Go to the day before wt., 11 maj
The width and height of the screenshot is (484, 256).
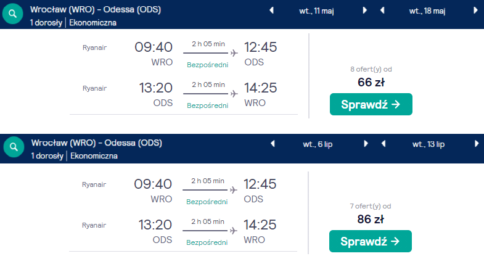click(x=272, y=10)
